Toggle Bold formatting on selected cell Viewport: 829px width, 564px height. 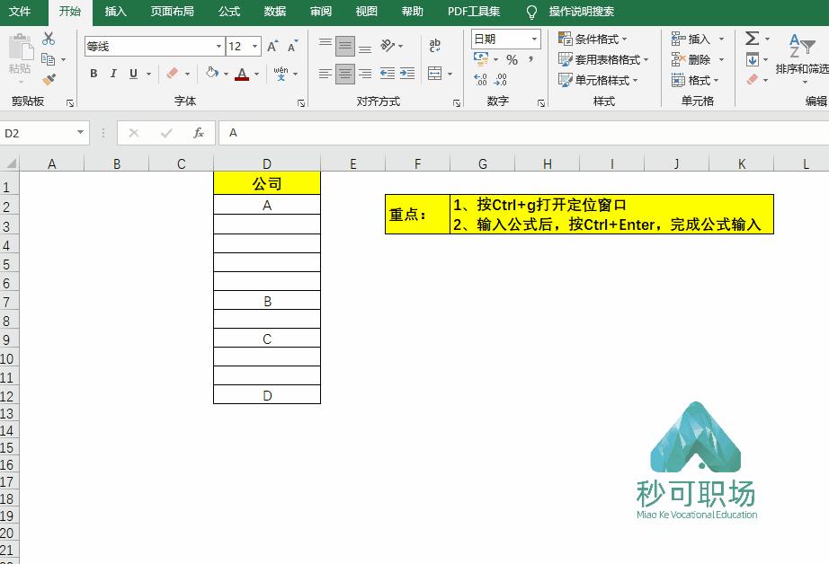coord(93,74)
